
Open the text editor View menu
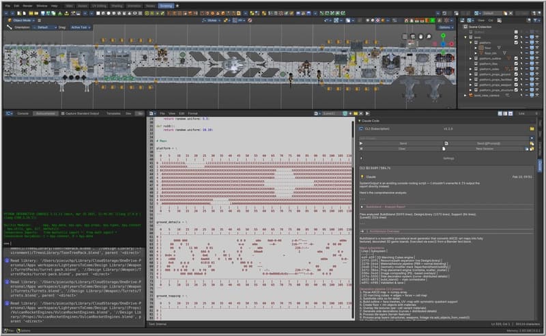172,113
